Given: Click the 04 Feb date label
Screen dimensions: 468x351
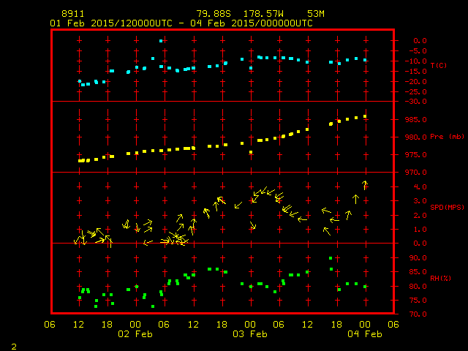Looking at the screenshot, I should tap(364, 334).
